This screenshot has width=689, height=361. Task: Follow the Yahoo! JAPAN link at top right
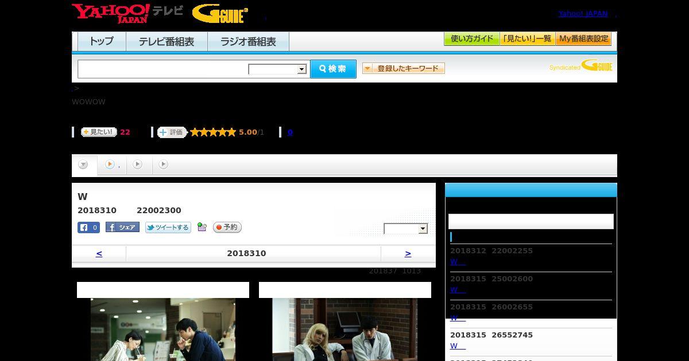(x=583, y=14)
